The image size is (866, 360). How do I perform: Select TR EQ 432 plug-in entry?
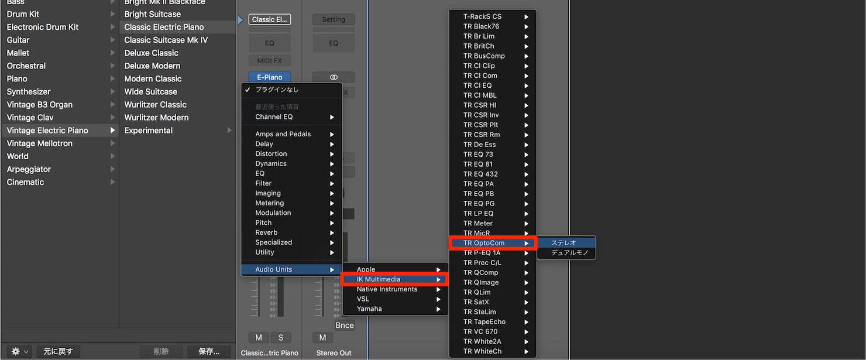[493, 174]
